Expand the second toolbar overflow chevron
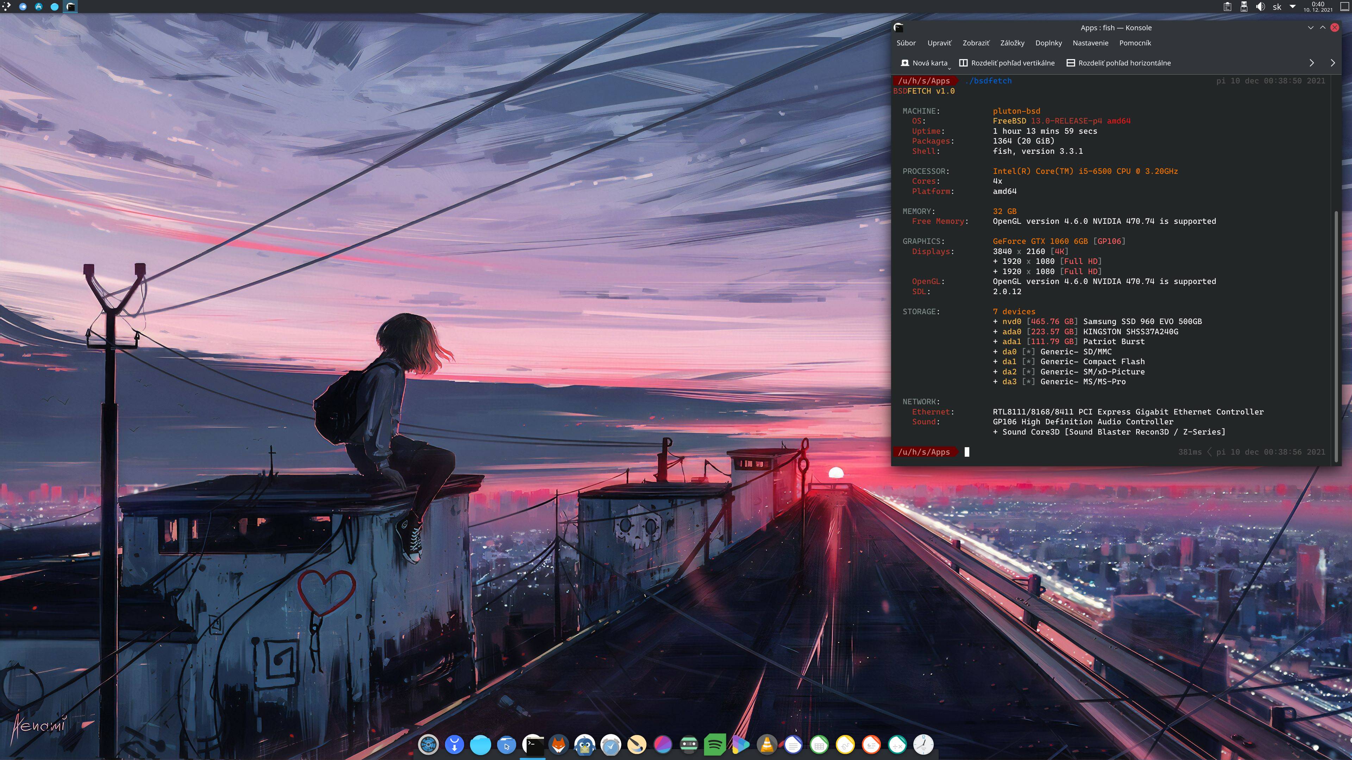Screen dimensions: 1352x760 tap(1333, 63)
